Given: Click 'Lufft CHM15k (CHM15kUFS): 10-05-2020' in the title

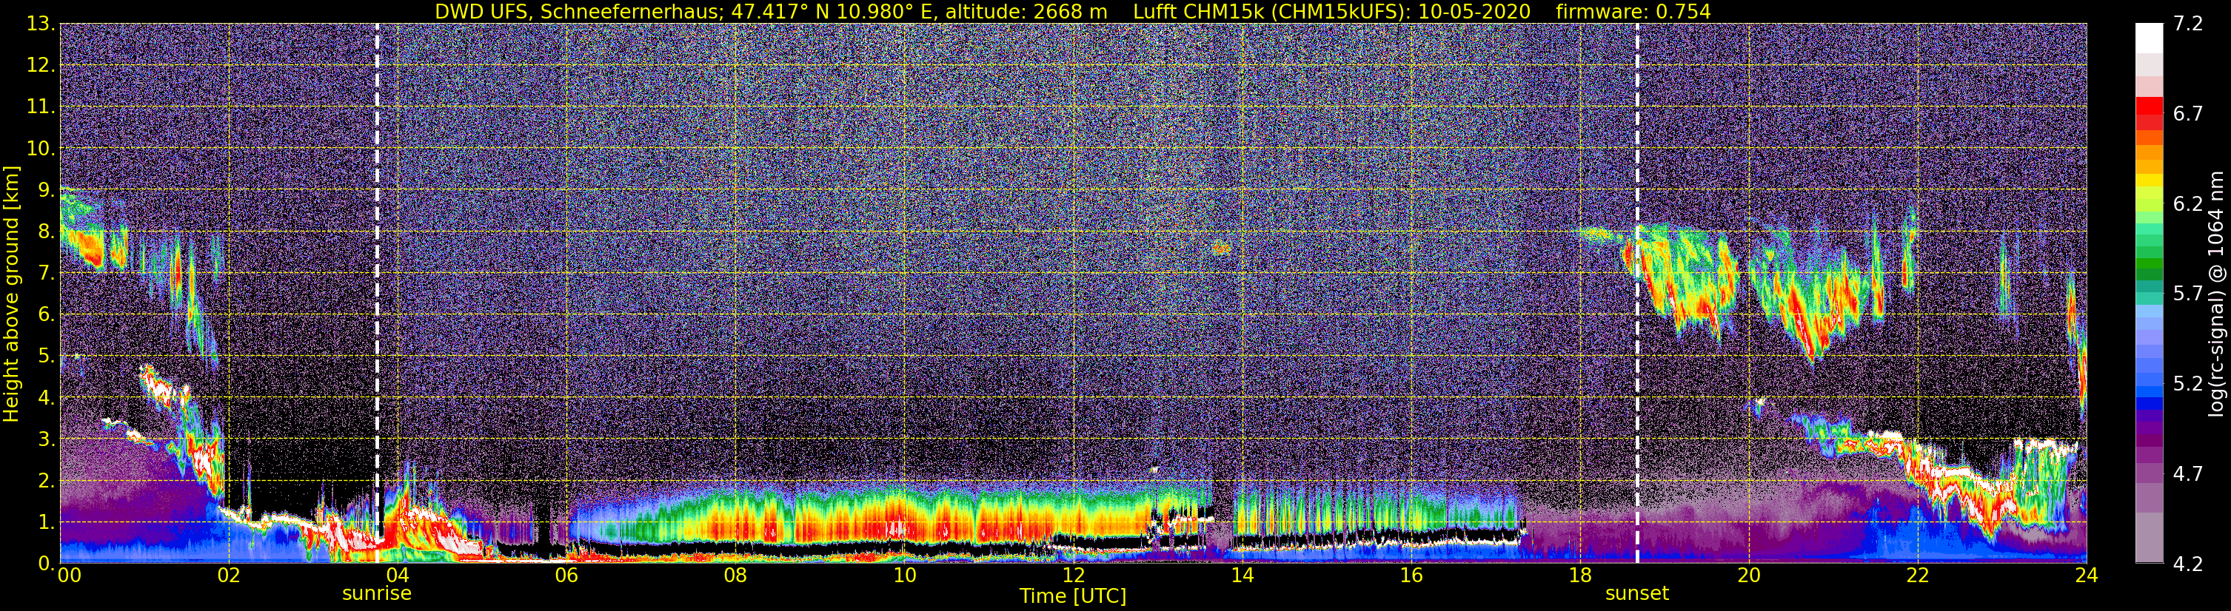Looking at the screenshot, I should [x=1331, y=11].
